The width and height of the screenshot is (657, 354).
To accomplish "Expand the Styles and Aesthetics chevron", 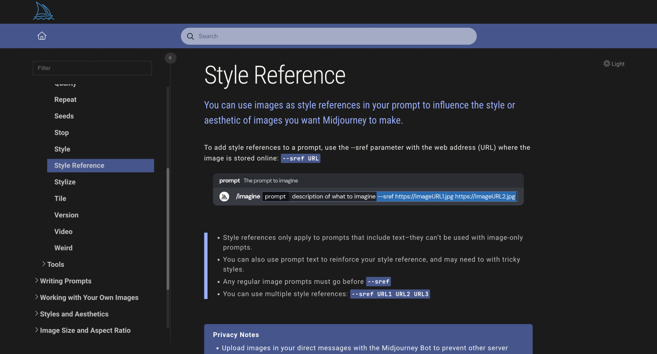I will click(x=36, y=314).
